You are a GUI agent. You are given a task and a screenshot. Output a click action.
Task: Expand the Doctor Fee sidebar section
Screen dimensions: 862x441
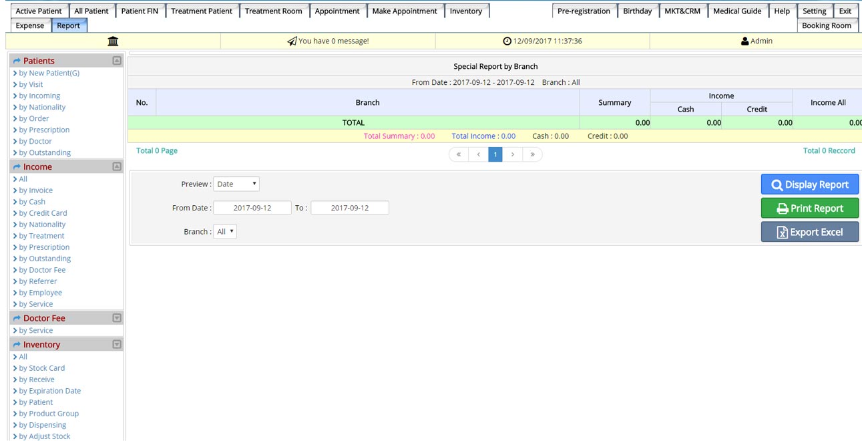(x=117, y=318)
